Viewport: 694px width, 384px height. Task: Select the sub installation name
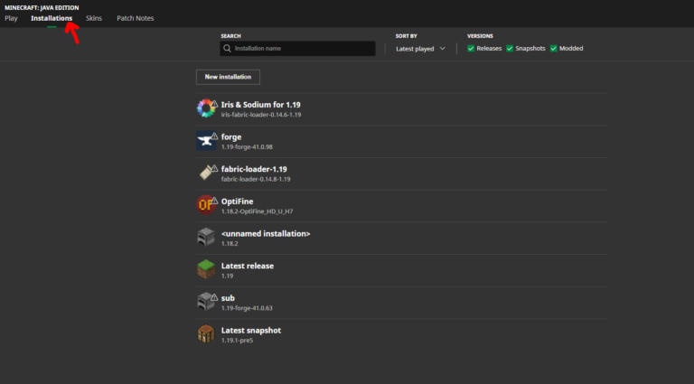click(228, 298)
